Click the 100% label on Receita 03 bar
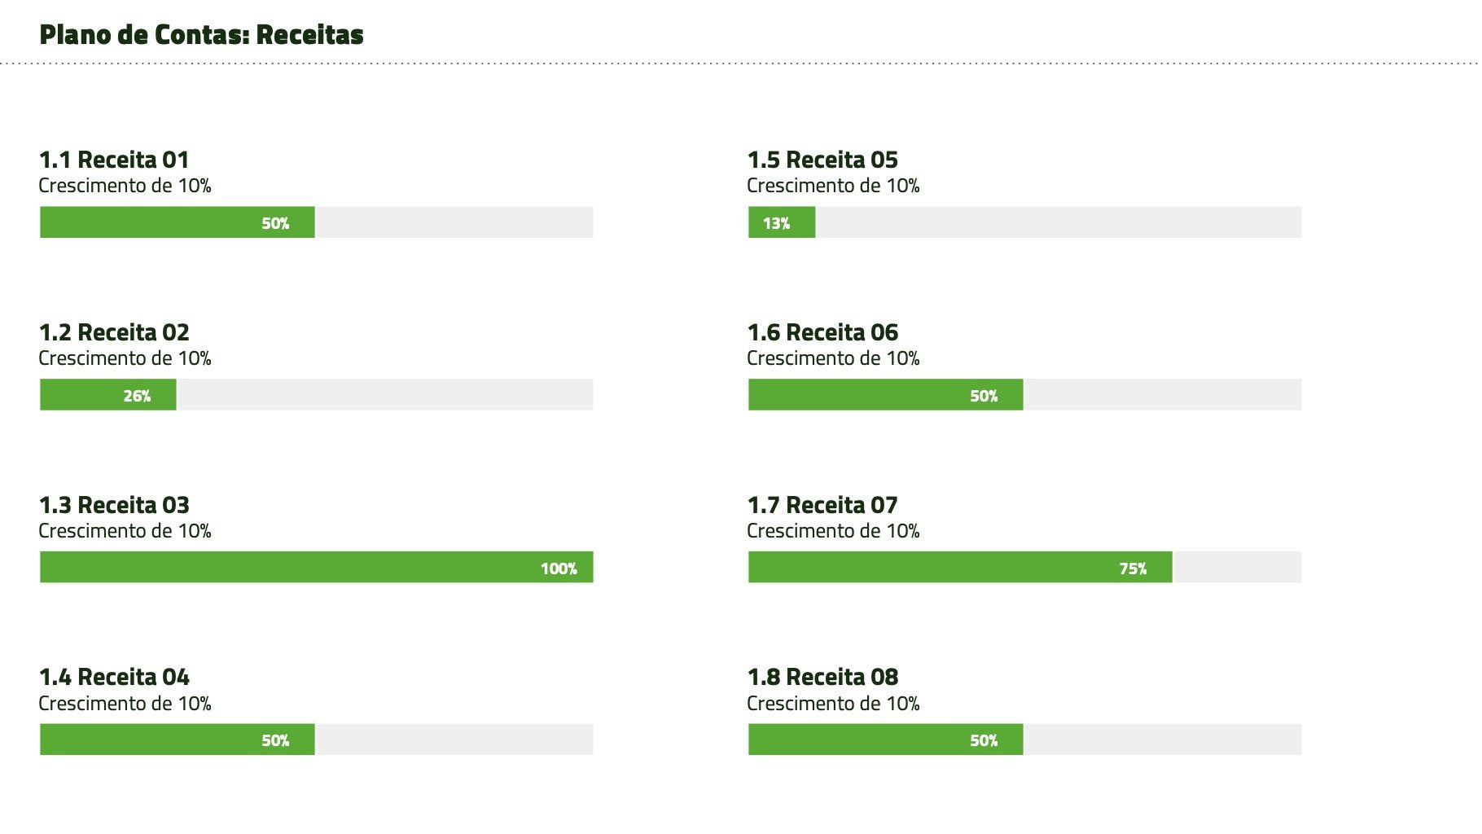The width and height of the screenshot is (1482, 834). coord(559,568)
